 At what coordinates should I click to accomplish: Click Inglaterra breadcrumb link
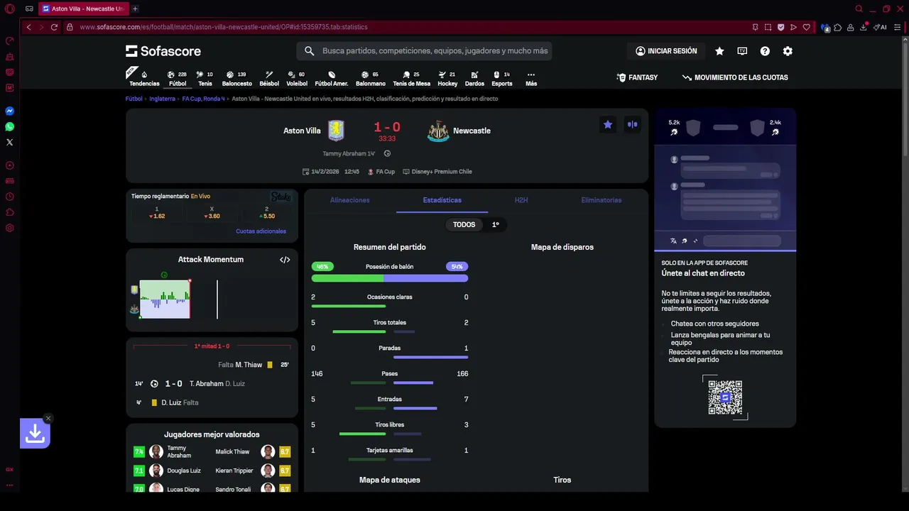tap(162, 99)
